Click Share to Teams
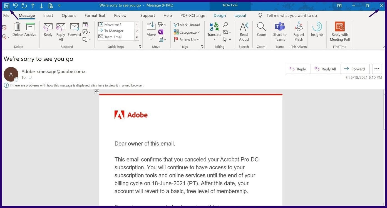This screenshot has width=387, height=208. point(280,32)
